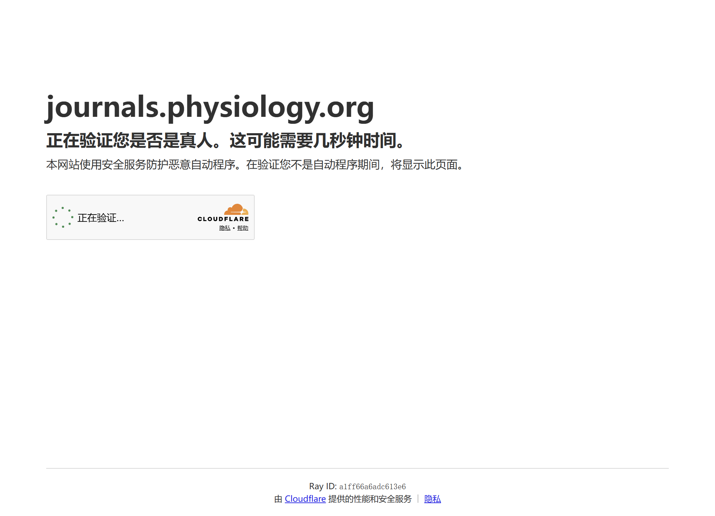The image size is (715, 516).
Task: Click the Cloudflare cloud logo in widget
Action: [x=236, y=209]
